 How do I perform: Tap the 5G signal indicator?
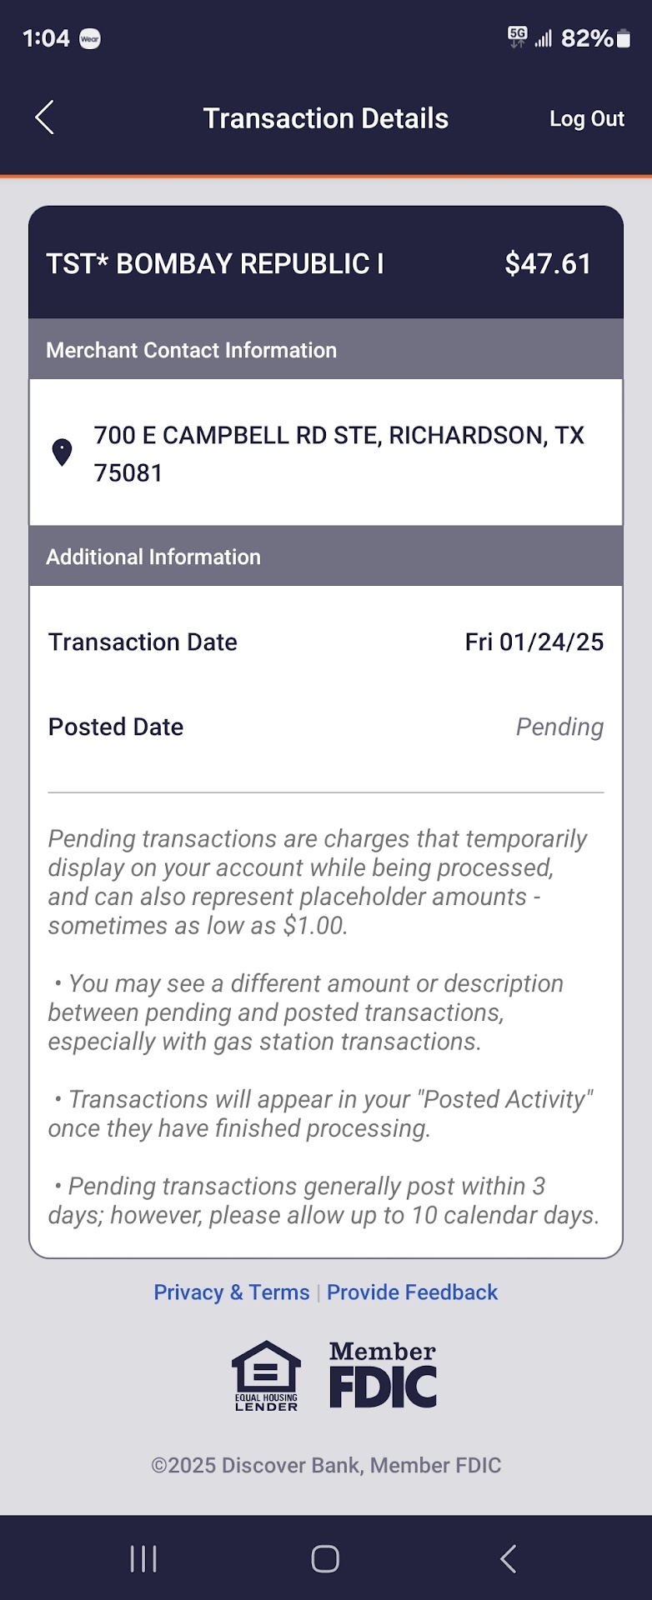tap(518, 37)
